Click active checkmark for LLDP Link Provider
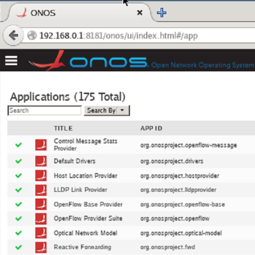 (x=19, y=190)
